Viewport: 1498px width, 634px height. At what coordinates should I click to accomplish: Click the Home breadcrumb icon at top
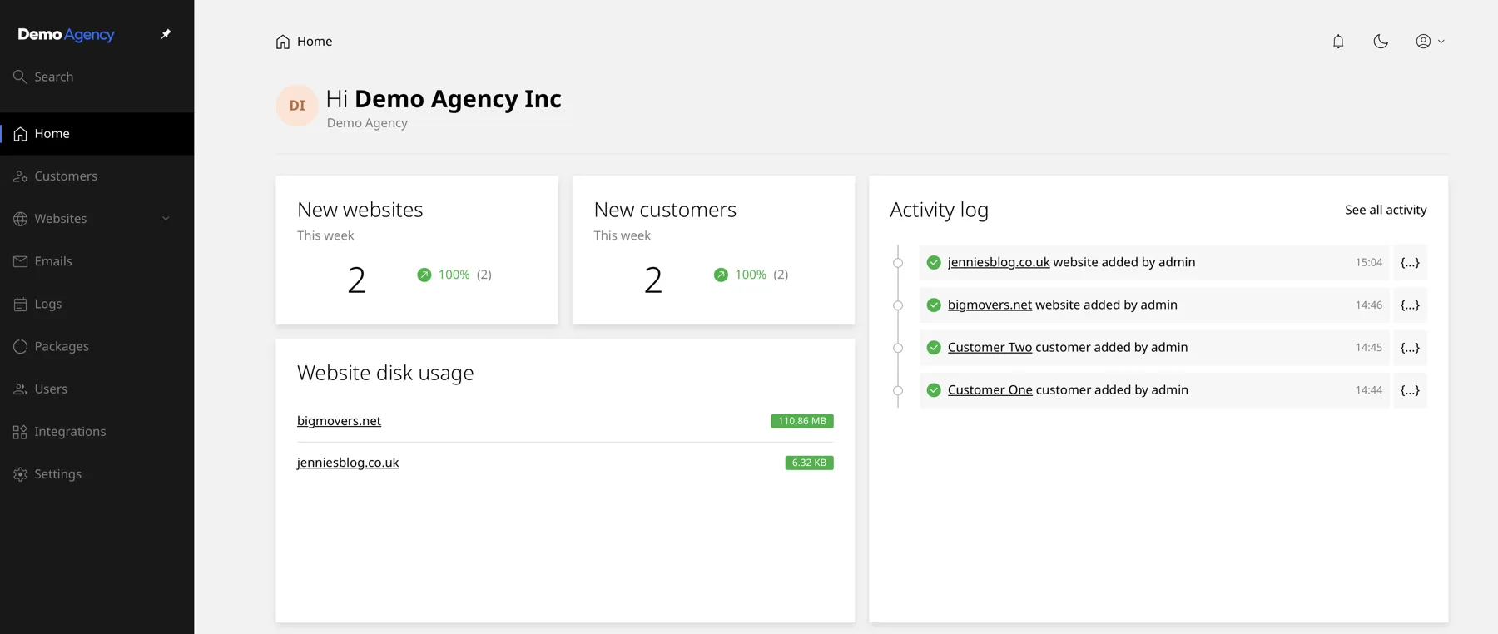283,42
